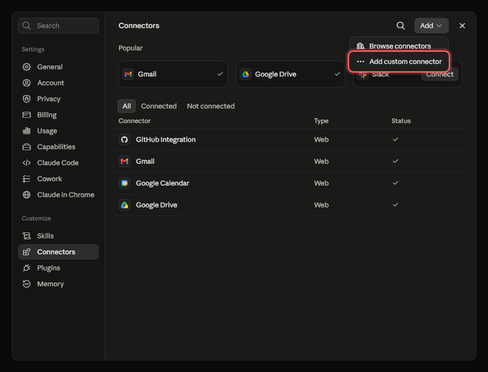Screen dimensions: 488x372
Task: Click Connect on the Slack card
Action: point(440,75)
